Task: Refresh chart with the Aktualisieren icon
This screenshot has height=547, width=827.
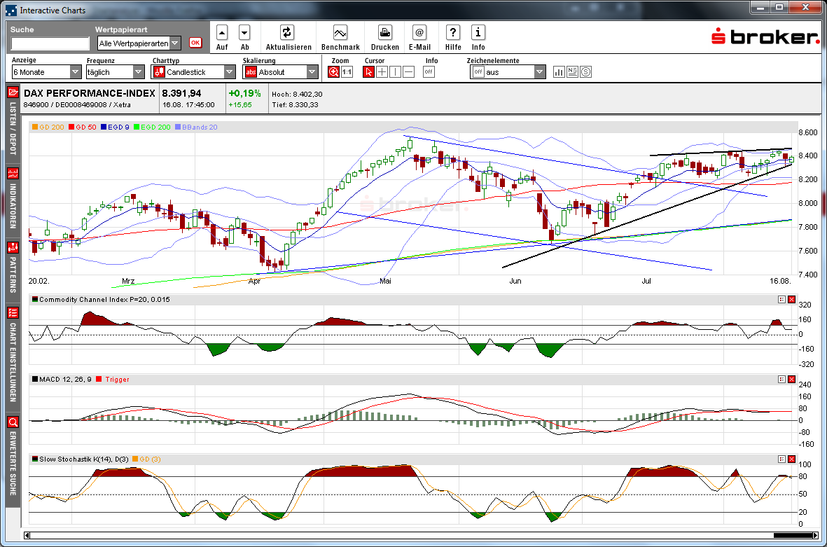Action: 286,33
